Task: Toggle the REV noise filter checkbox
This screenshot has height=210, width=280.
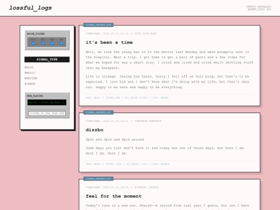Action: (x=52, y=44)
